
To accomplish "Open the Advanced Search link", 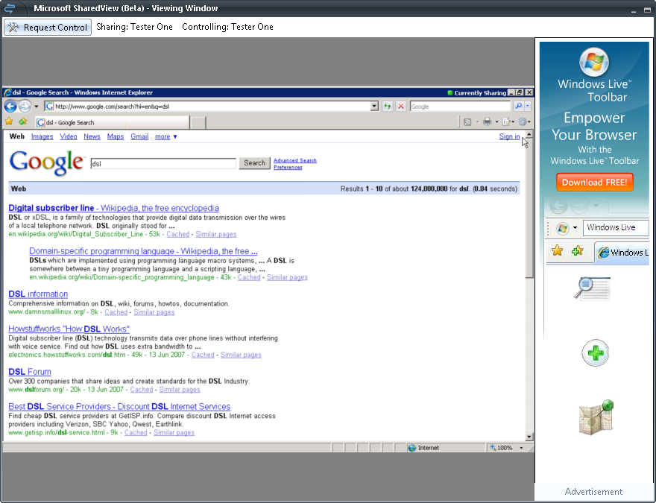I will (x=295, y=160).
